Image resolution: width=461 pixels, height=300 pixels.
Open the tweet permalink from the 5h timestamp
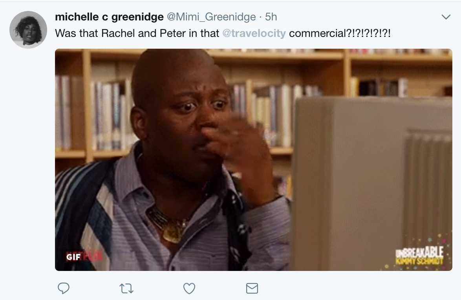pyautogui.click(x=271, y=17)
